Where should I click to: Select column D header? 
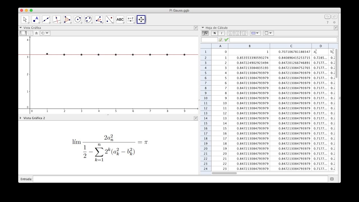pos(320,46)
